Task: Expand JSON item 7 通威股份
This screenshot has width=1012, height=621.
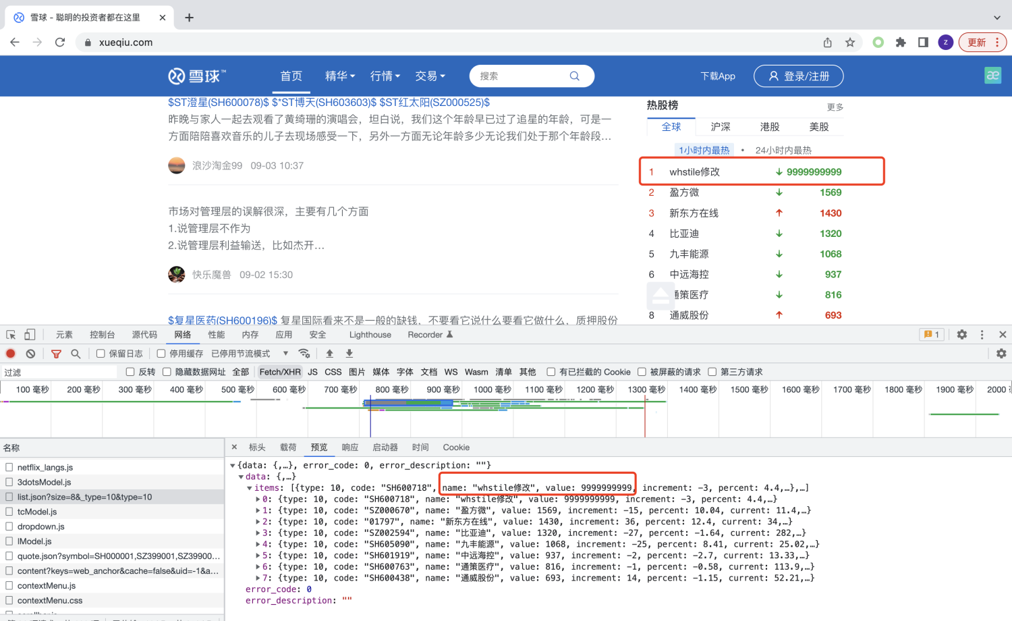Action: pyautogui.click(x=258, y=578)
